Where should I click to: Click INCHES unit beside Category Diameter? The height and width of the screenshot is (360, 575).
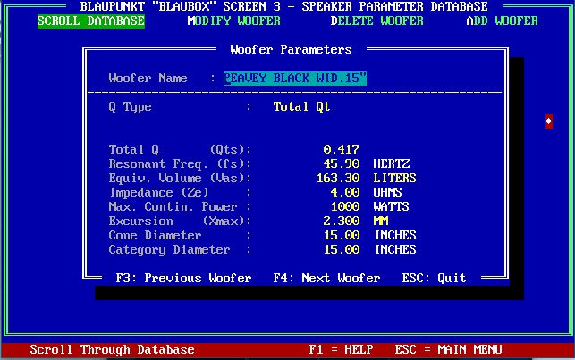tap(395, 249)
